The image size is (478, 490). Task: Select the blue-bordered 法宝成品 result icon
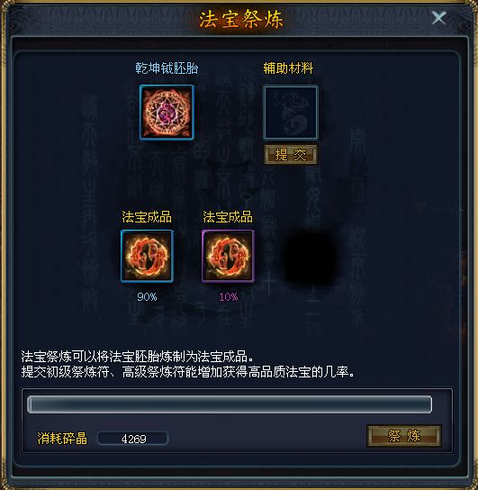147,256
